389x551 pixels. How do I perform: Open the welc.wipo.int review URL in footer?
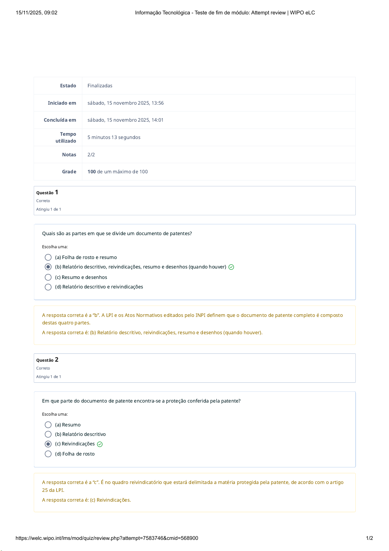(x=107, y=538)
